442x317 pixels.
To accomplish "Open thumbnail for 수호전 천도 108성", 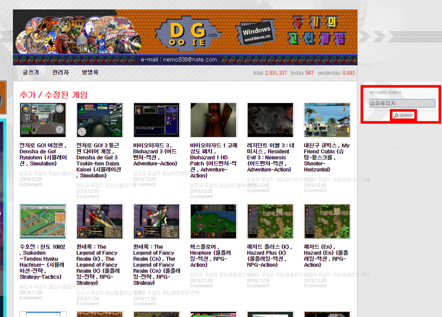I will [x=43, y=221].
